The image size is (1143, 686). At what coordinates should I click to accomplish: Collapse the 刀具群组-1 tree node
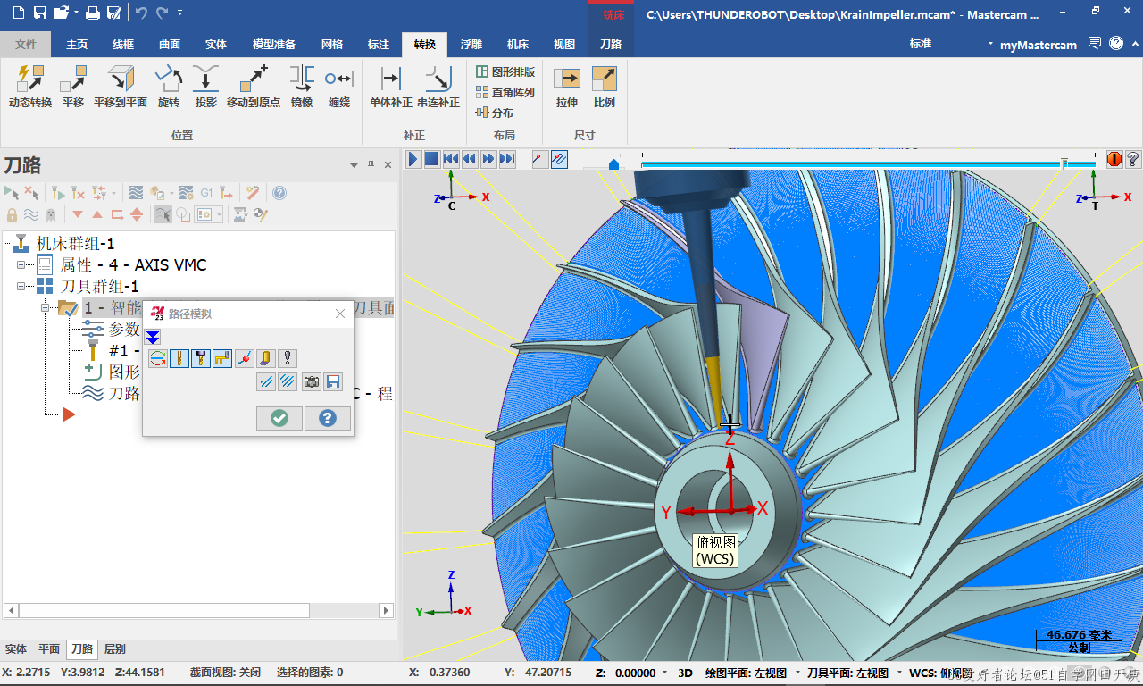(21, 286)
